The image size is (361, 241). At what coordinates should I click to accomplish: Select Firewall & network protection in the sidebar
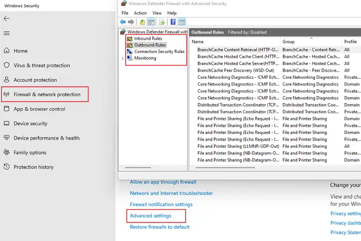(45, 94)
